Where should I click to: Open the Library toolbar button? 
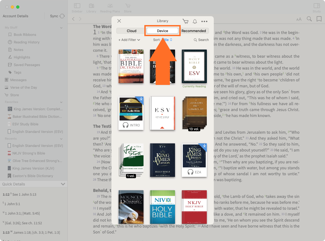coord(91,8)
